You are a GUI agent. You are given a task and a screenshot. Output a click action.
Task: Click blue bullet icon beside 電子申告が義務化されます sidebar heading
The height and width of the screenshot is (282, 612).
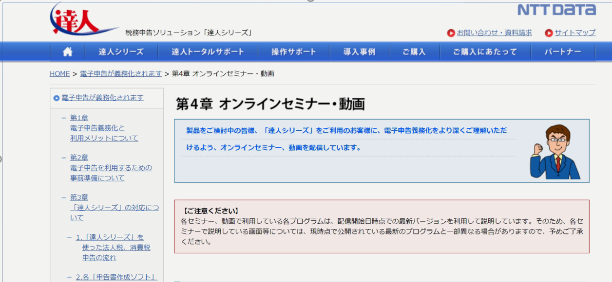pyautogui.click(x=57, y=98)
